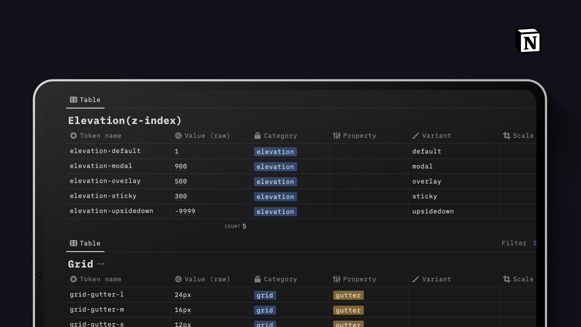The image size is (581, 327).
Task: Select value cell 1 in elevation-default row
Action: [211, 151]
